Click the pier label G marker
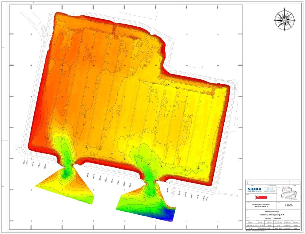 [136, 162]
